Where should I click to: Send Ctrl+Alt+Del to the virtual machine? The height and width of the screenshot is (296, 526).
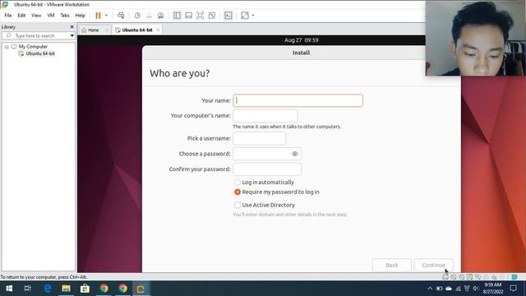pyautogui.click(x=121, y=16)
